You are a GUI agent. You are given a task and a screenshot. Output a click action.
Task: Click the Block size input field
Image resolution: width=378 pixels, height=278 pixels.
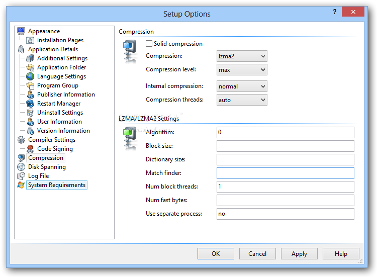(286, 146)
